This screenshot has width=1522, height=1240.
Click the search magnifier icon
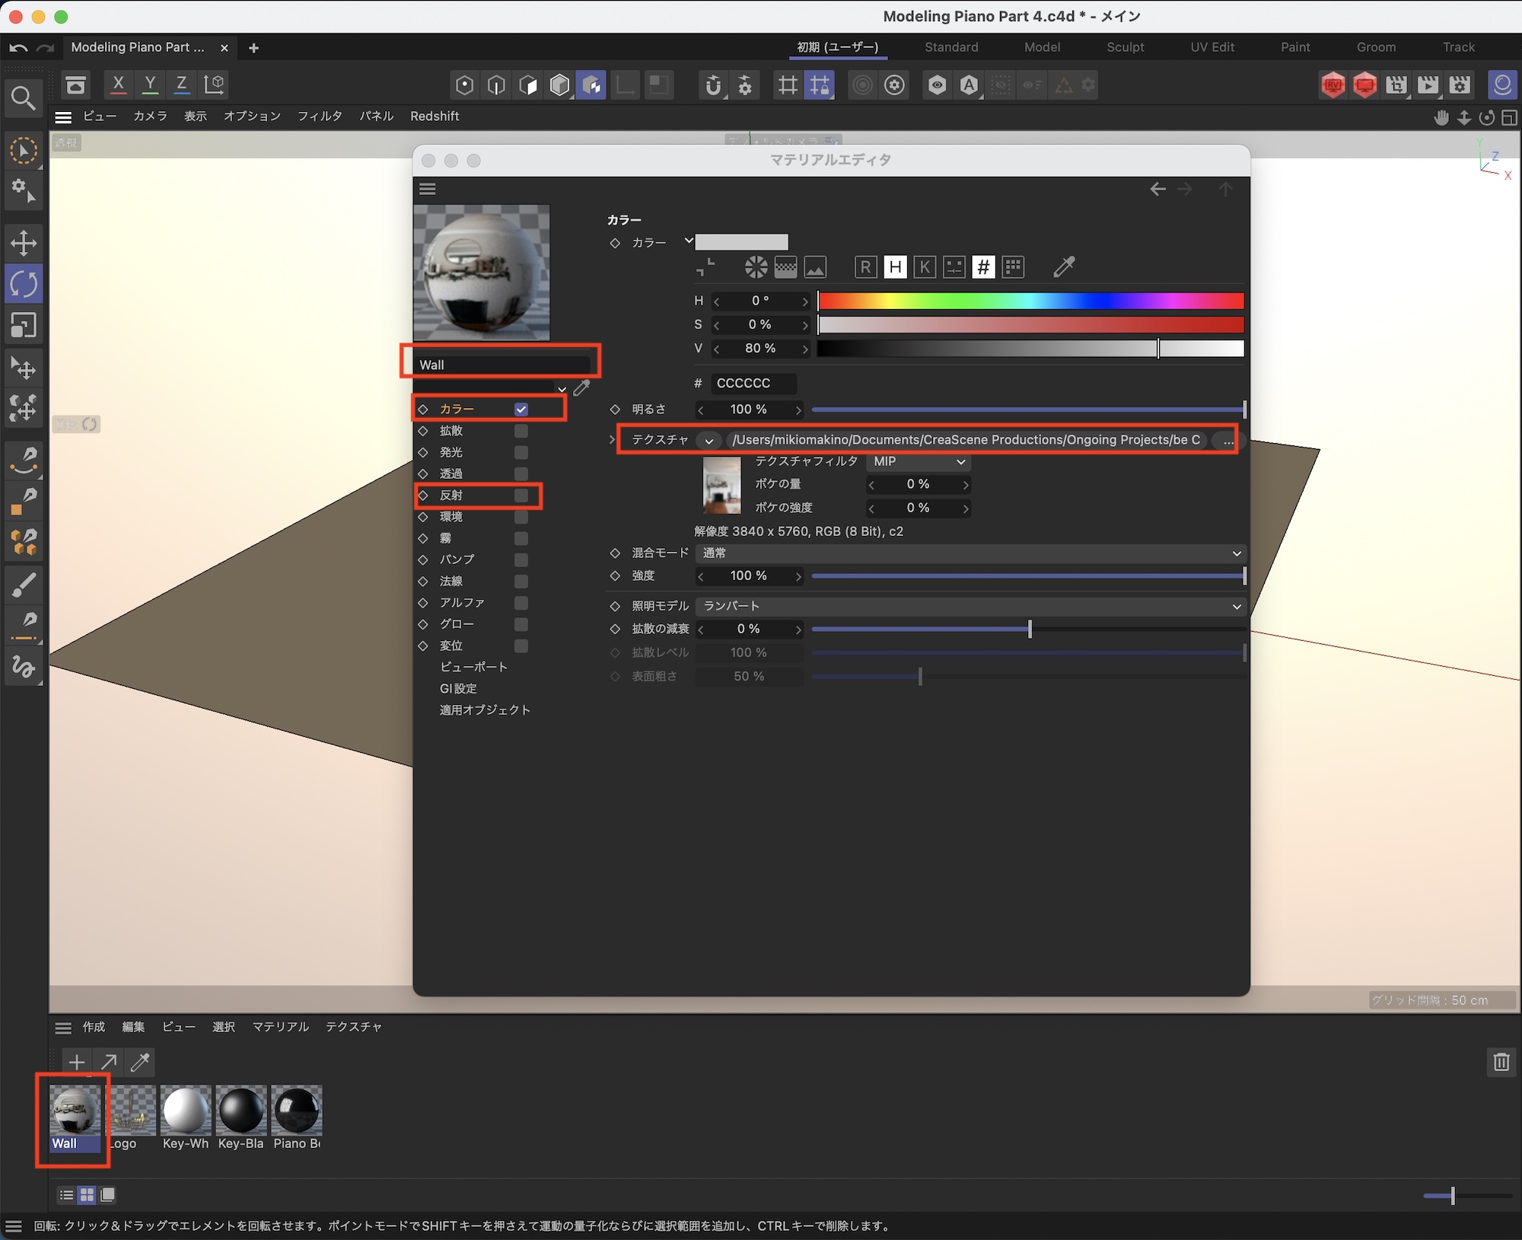[23, 98]
